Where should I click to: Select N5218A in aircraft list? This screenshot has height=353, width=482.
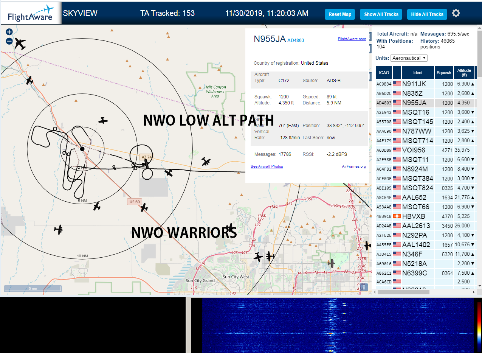click(425, 264)
